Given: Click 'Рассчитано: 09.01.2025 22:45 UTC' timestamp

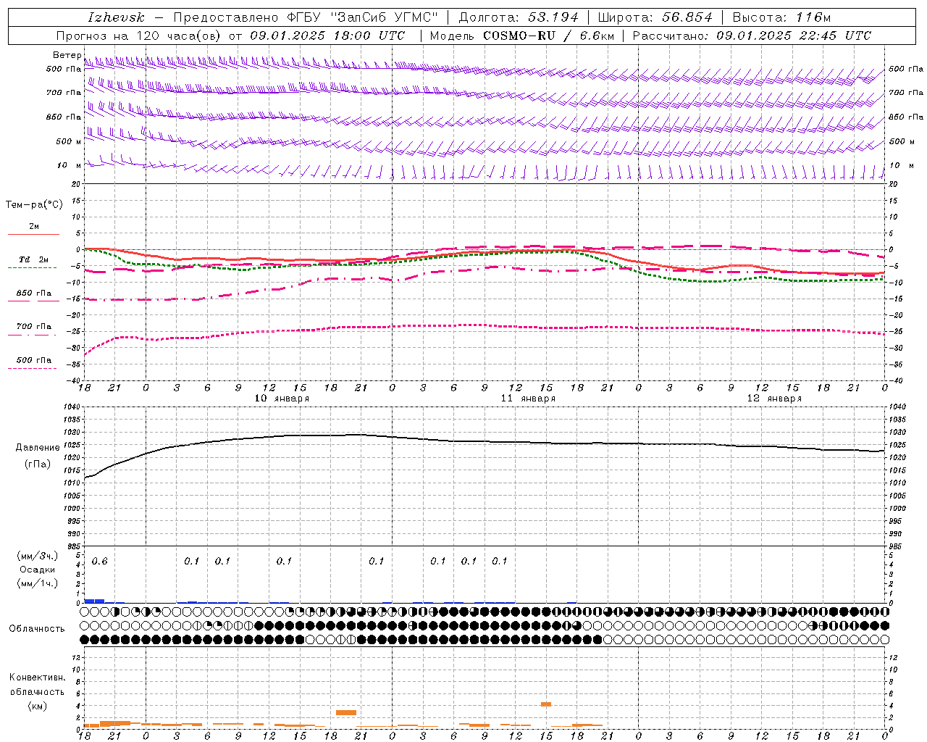Looking at the screenshot, I should point(752,36).
